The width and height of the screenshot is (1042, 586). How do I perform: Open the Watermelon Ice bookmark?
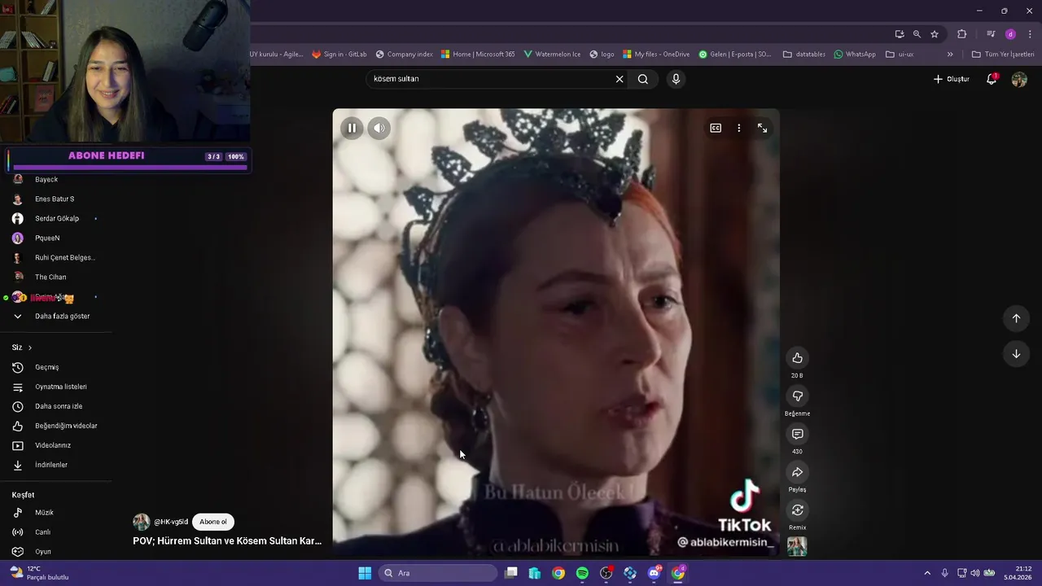pos(552,55)
